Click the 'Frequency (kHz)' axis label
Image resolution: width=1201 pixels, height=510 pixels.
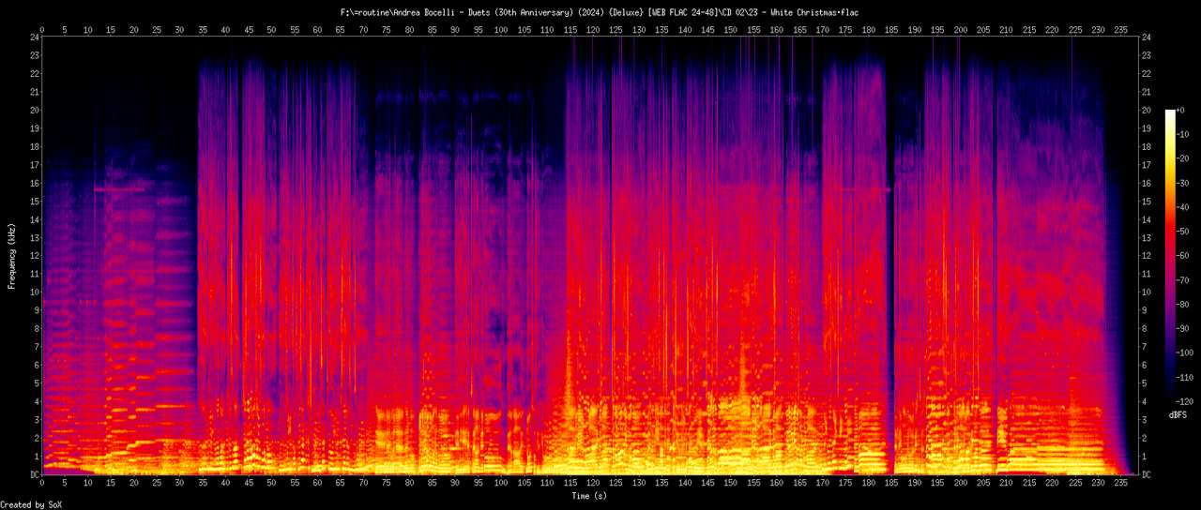(12, 256)
